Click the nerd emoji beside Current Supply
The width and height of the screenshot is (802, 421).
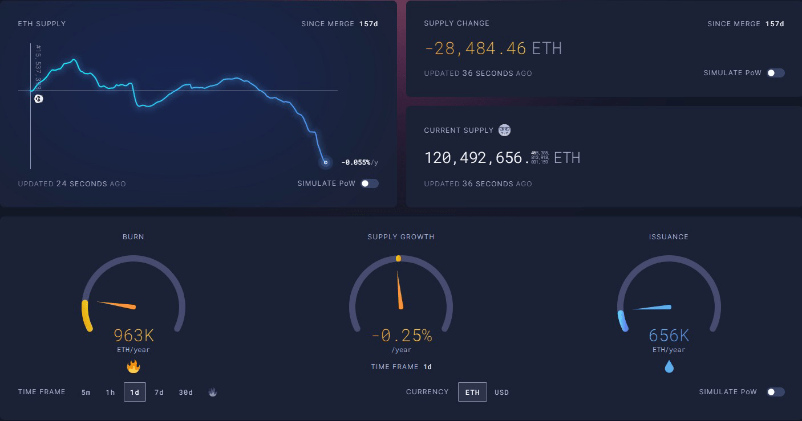(x=504, y=130)
